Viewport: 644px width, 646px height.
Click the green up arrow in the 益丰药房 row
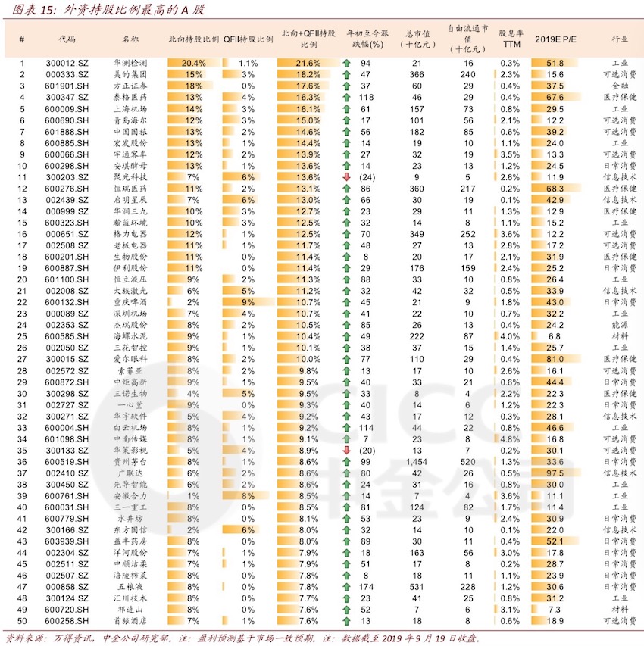[x=346, y=541]
